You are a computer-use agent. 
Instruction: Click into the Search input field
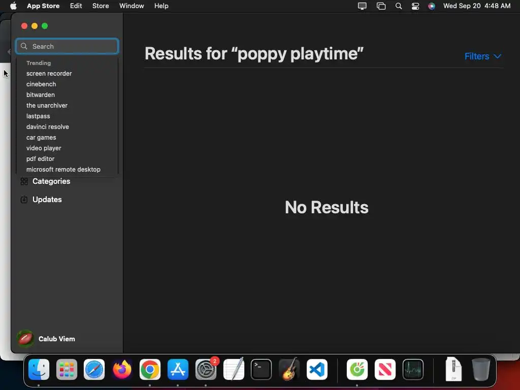pos(67,46)
